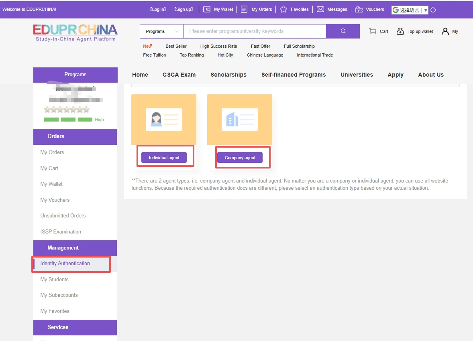The height and width of the screenshot is (341, 473).
Task: Click the star rating row in profile
Action: coord(67,110)
